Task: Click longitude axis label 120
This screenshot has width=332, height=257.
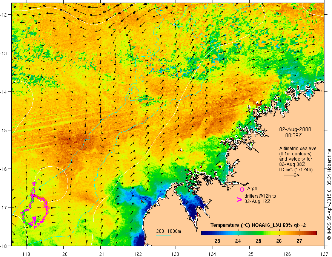Action: 63,254
